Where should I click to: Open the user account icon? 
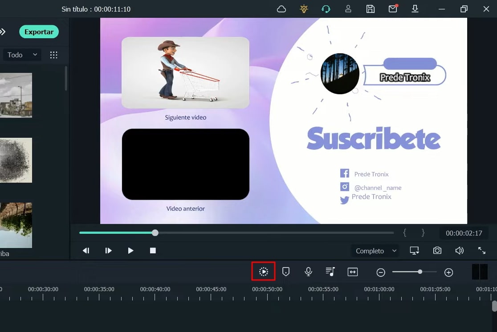[x=348, y=9]
